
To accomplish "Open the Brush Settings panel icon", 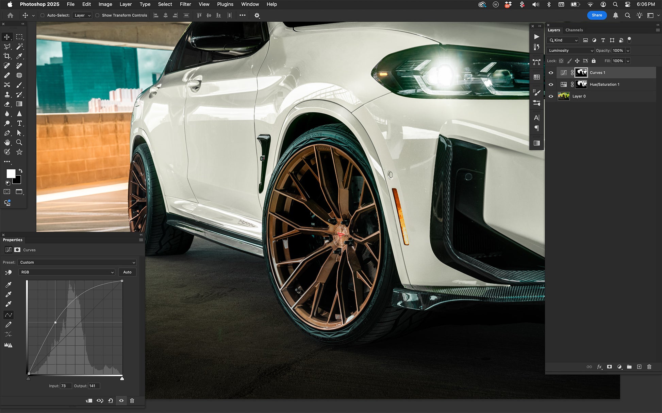I will (536, 92).
